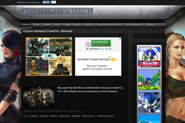Open the Новости menu item
This screenshot has width=185, height=123.
pyautogui.click(x=89, y=24)
